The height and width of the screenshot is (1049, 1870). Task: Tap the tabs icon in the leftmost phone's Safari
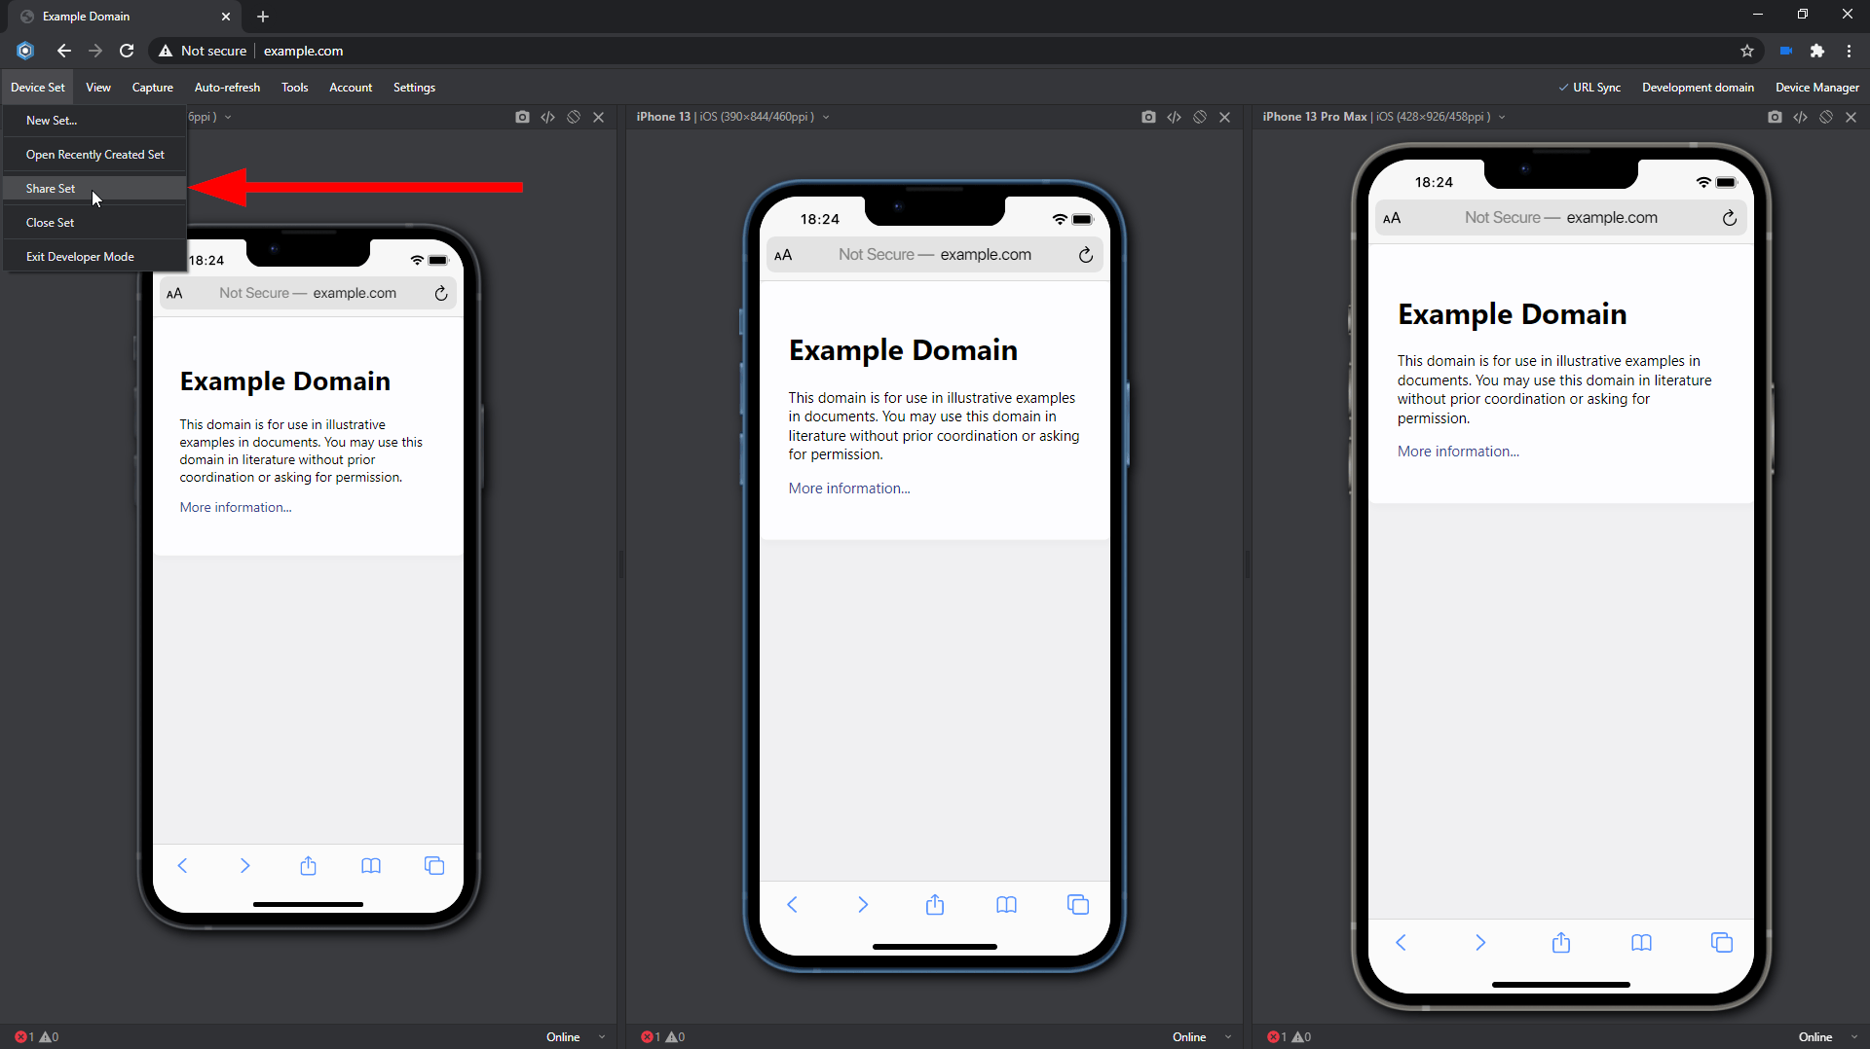click(434, 866)
